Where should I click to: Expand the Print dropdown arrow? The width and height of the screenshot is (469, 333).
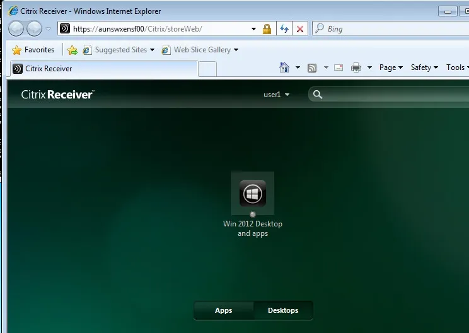coord(369,67)
